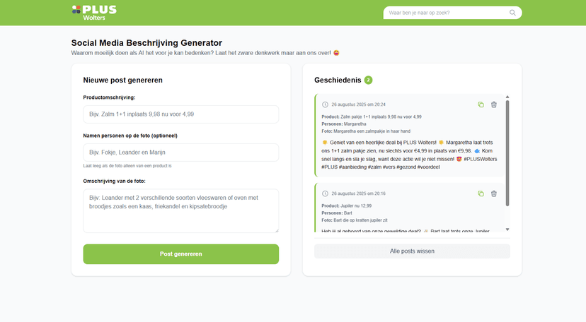Click the PLUS Wolters logo
586x322 pixels.
94,13
